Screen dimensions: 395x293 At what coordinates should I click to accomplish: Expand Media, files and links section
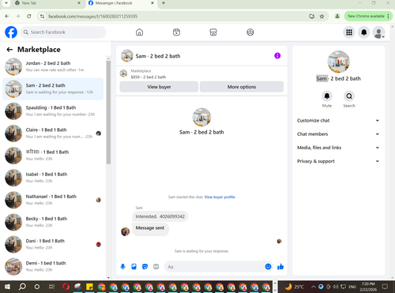pyautogui.click(x=338, y=148)
